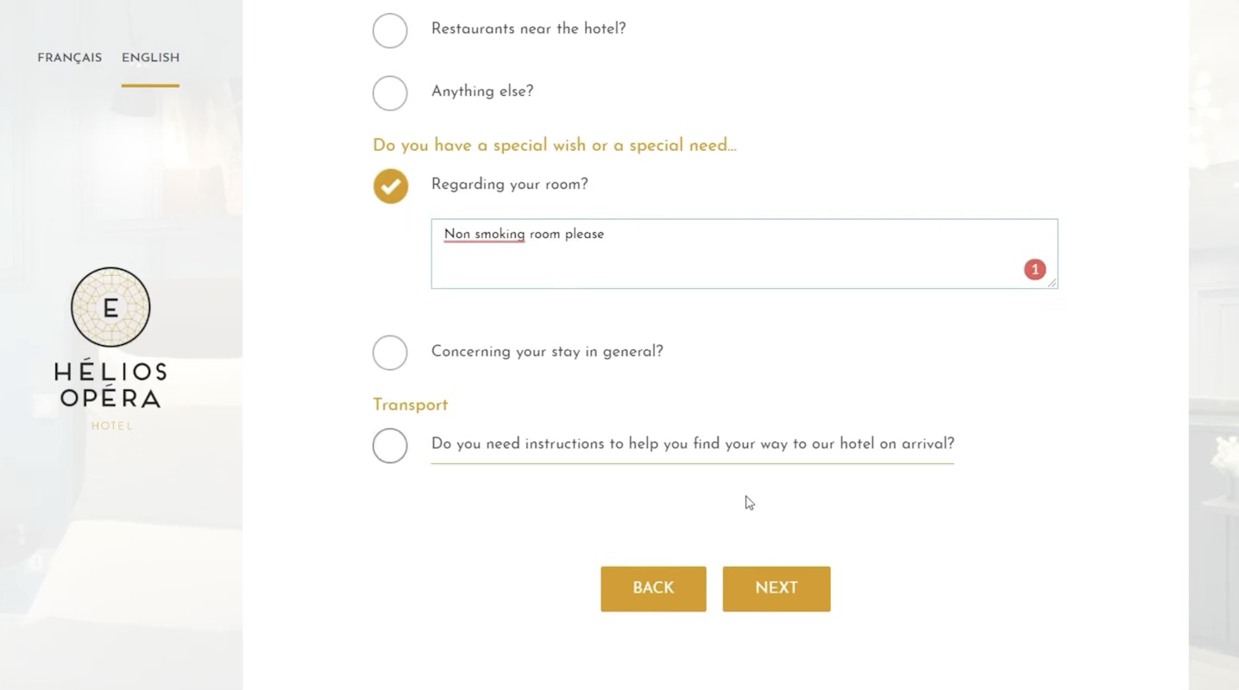This screenshot has height=690, width=1239.
Task: Click the red error badge in the text box
Action: coord(1034,268)
